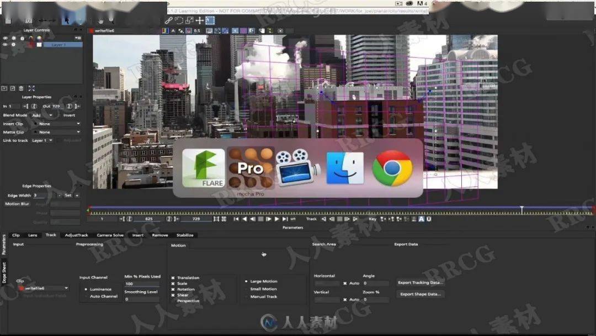Select the arrow pick tool
The image size is (596, 336).
tap(66, 20)
